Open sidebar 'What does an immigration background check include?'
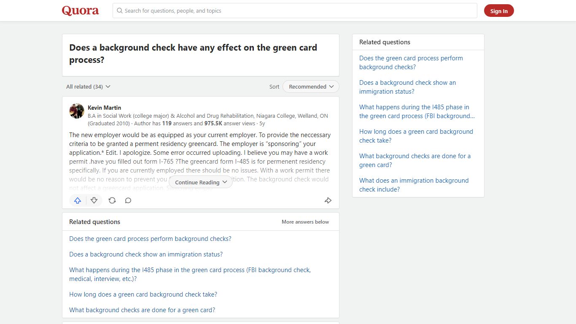 (414, 185)
